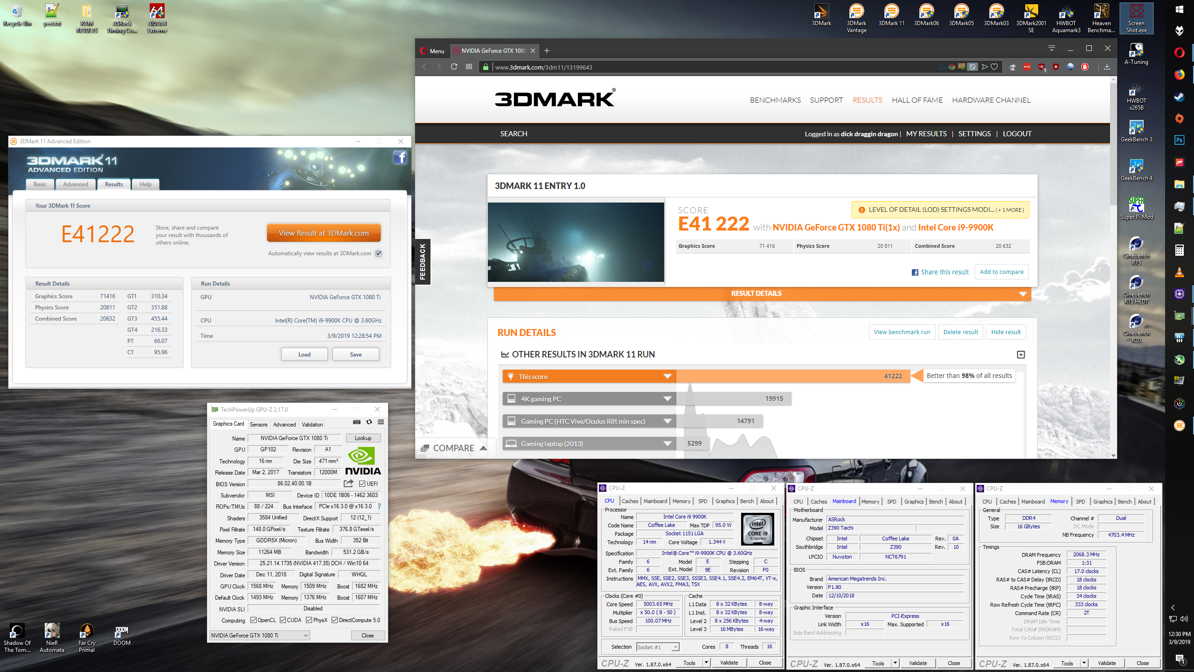Switch to the Advanced tab in 3DMark 11
This screenshot has width=1194, height=672.
click(76, 184)
